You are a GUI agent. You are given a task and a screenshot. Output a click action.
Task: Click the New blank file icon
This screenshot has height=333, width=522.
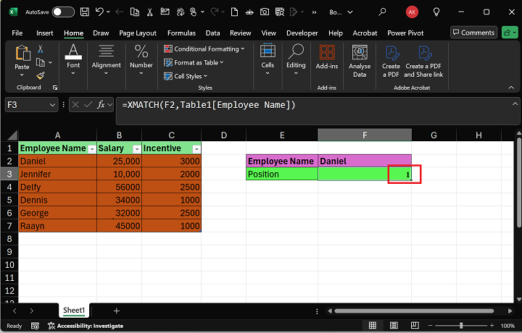234,12
